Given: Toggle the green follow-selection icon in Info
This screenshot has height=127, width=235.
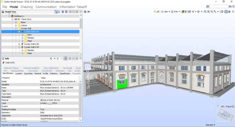Looking at the screenshot, I should 65,59.
